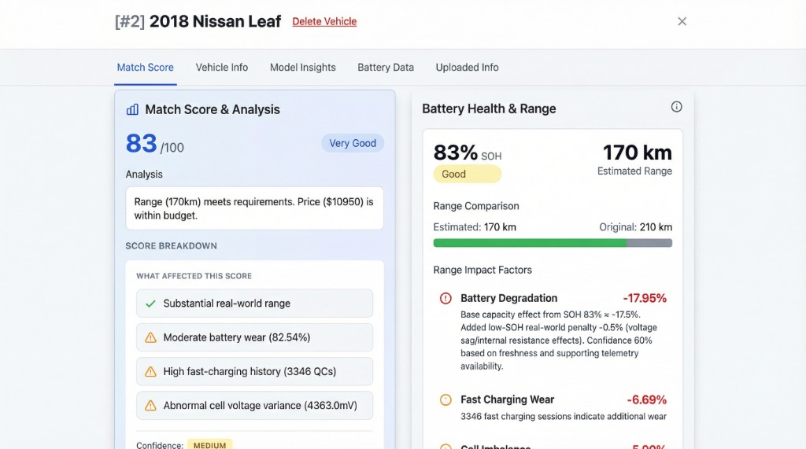The width and height of the screenshot is (806, 449).
Task: Click the Delete Vehicle link
Action: tap(324, 22)
